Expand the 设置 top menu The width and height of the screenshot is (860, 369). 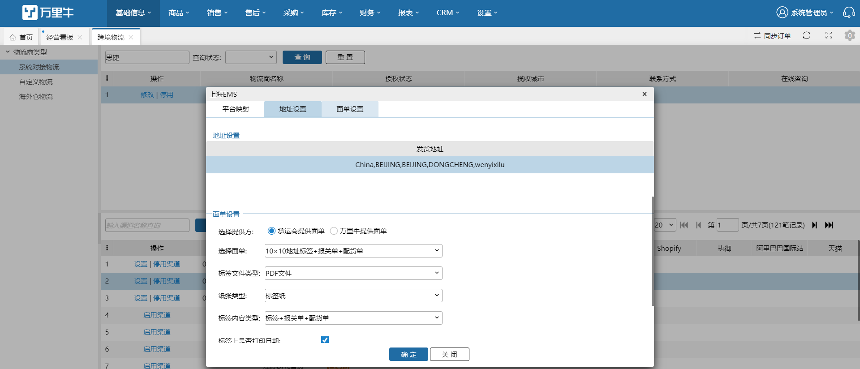click(x=487, y=13)
